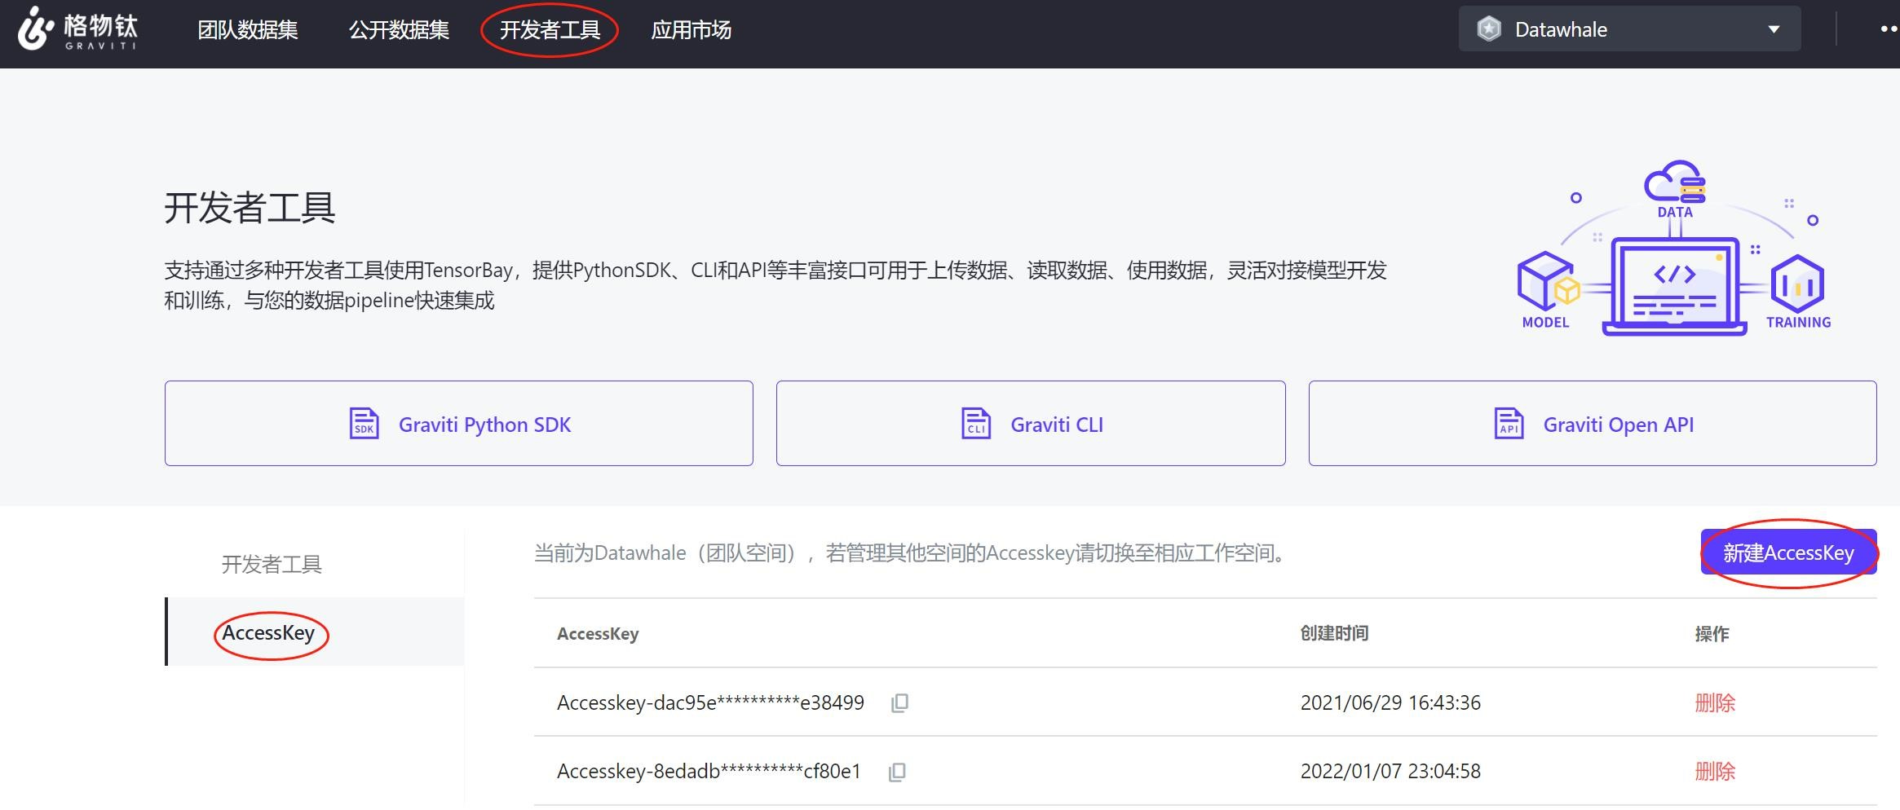This screenshot has width=1900, height=810.
Task: Click the 开发者工具 page heading
Action: (x=250, y=207)
